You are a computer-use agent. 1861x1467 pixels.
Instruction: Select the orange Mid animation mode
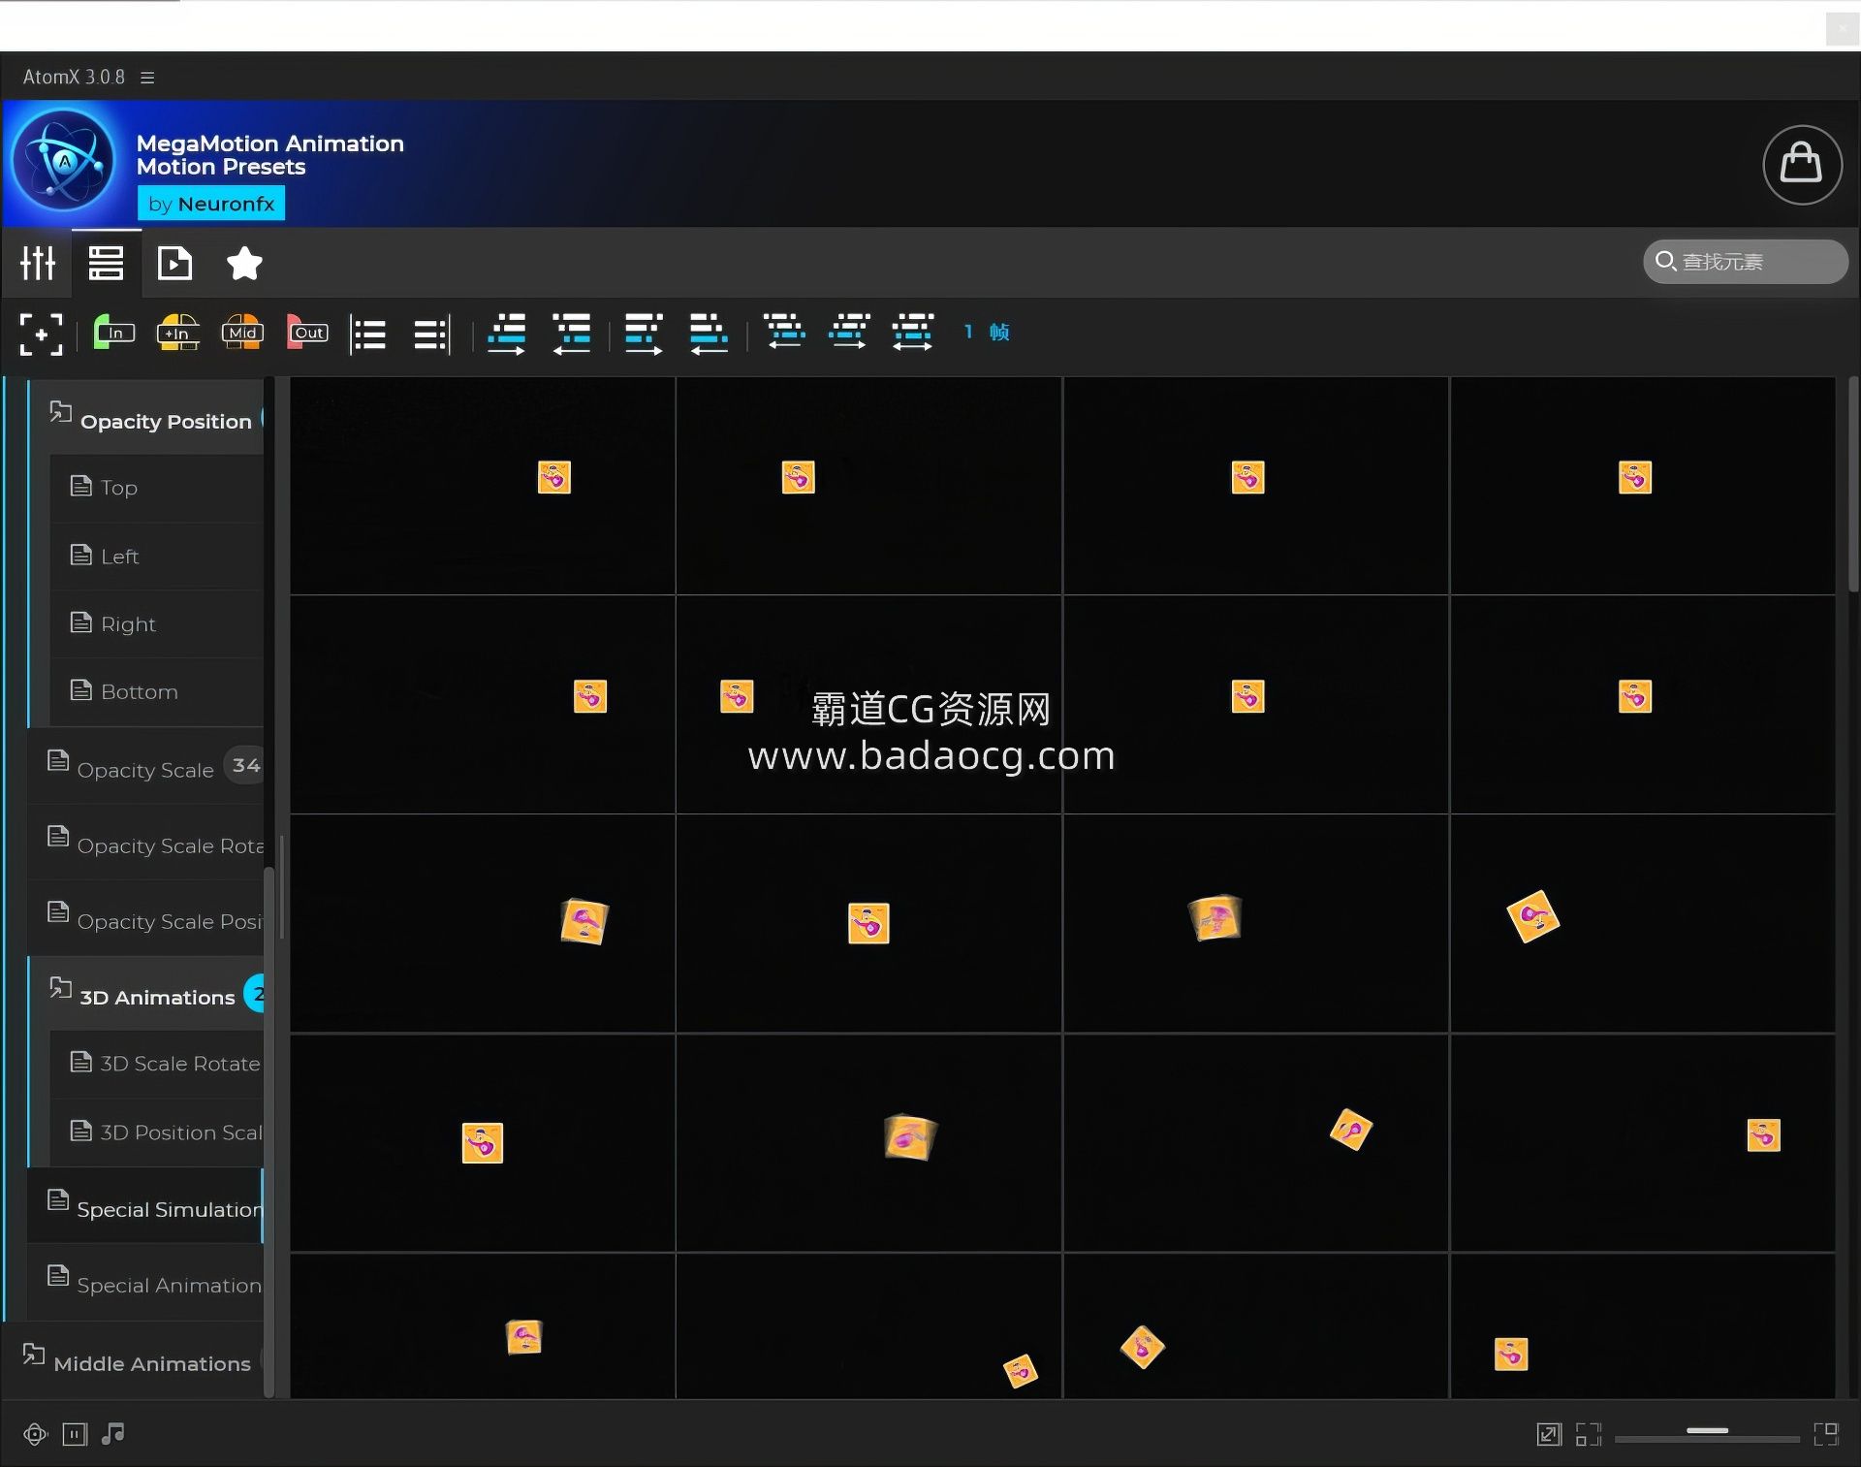point(242,333)
